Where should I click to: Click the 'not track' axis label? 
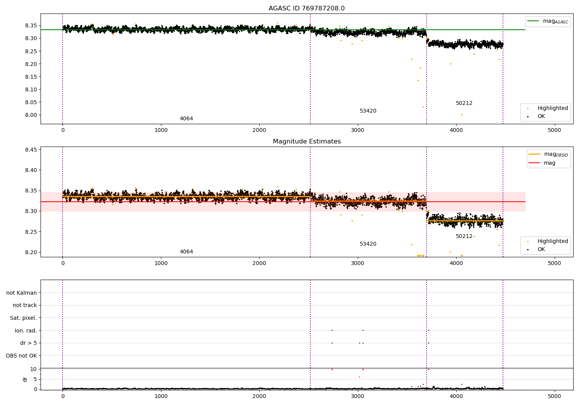[25, 305]
